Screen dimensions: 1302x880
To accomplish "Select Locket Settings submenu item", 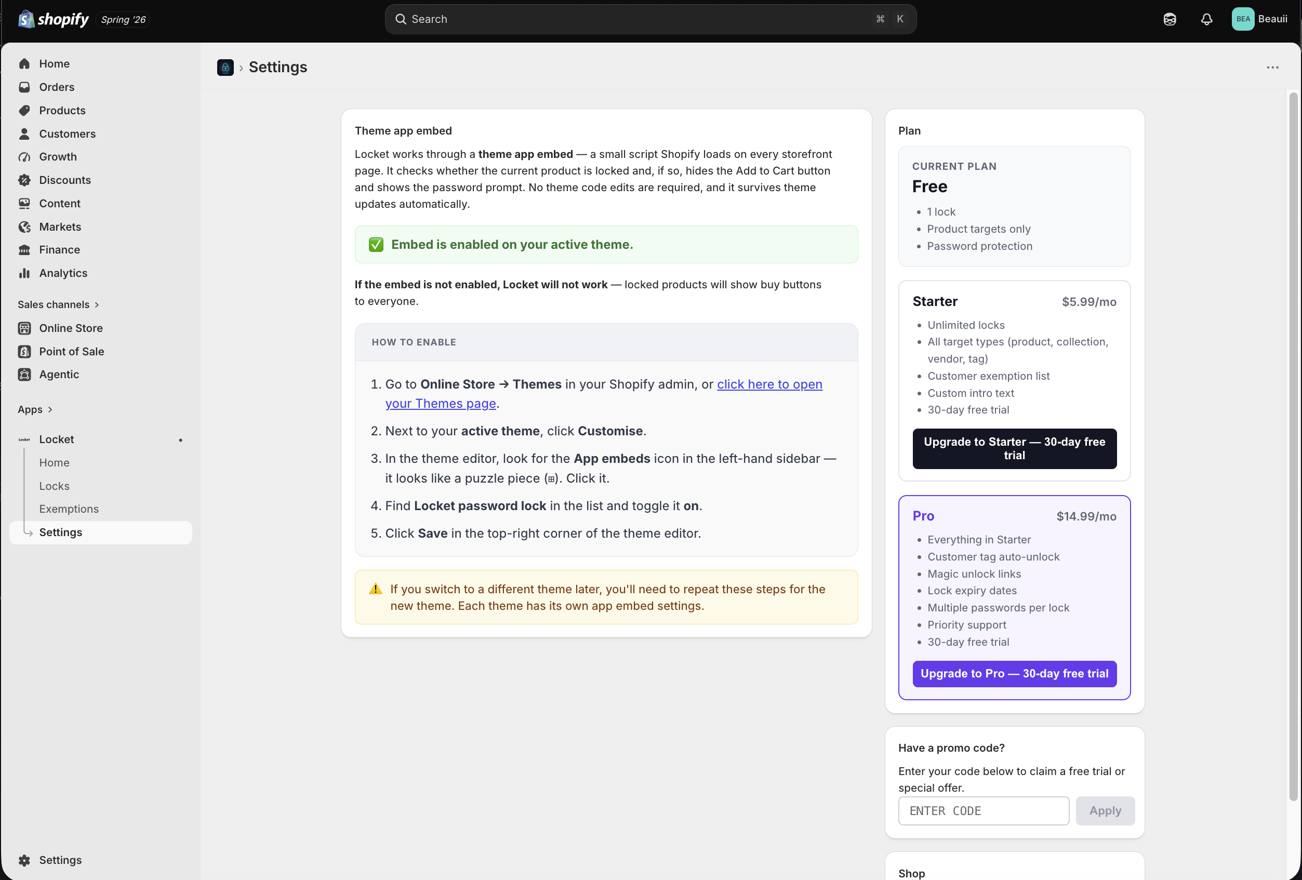I will [x=101, y=532].
